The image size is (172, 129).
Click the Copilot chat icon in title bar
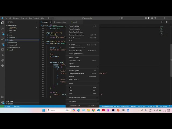coord(122,18)
